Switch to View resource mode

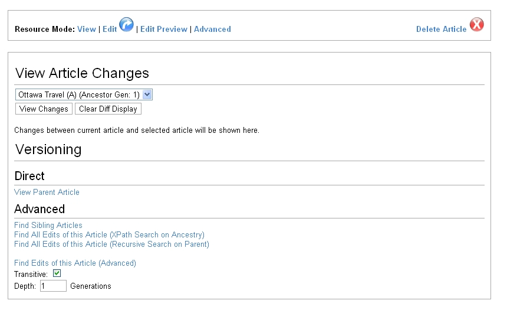click(x=87, y=29)
